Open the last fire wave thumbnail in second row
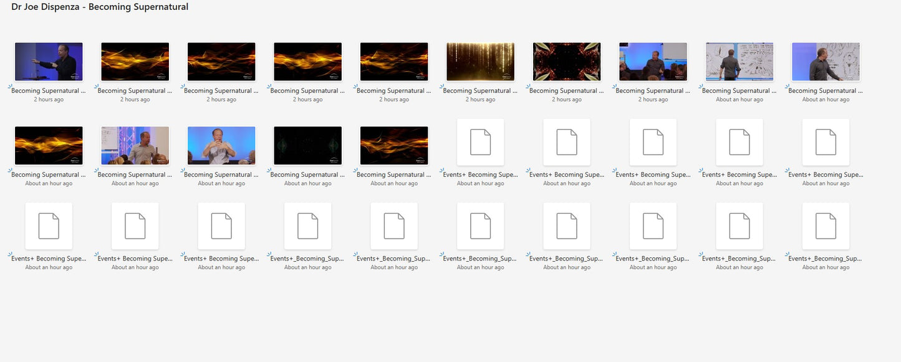901x362 pixels. click(394, 145)
